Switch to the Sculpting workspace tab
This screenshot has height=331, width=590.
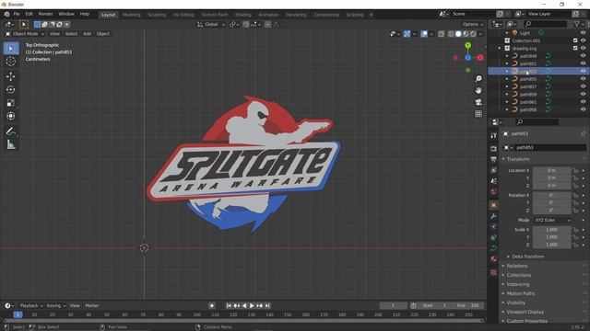(157, 15)
